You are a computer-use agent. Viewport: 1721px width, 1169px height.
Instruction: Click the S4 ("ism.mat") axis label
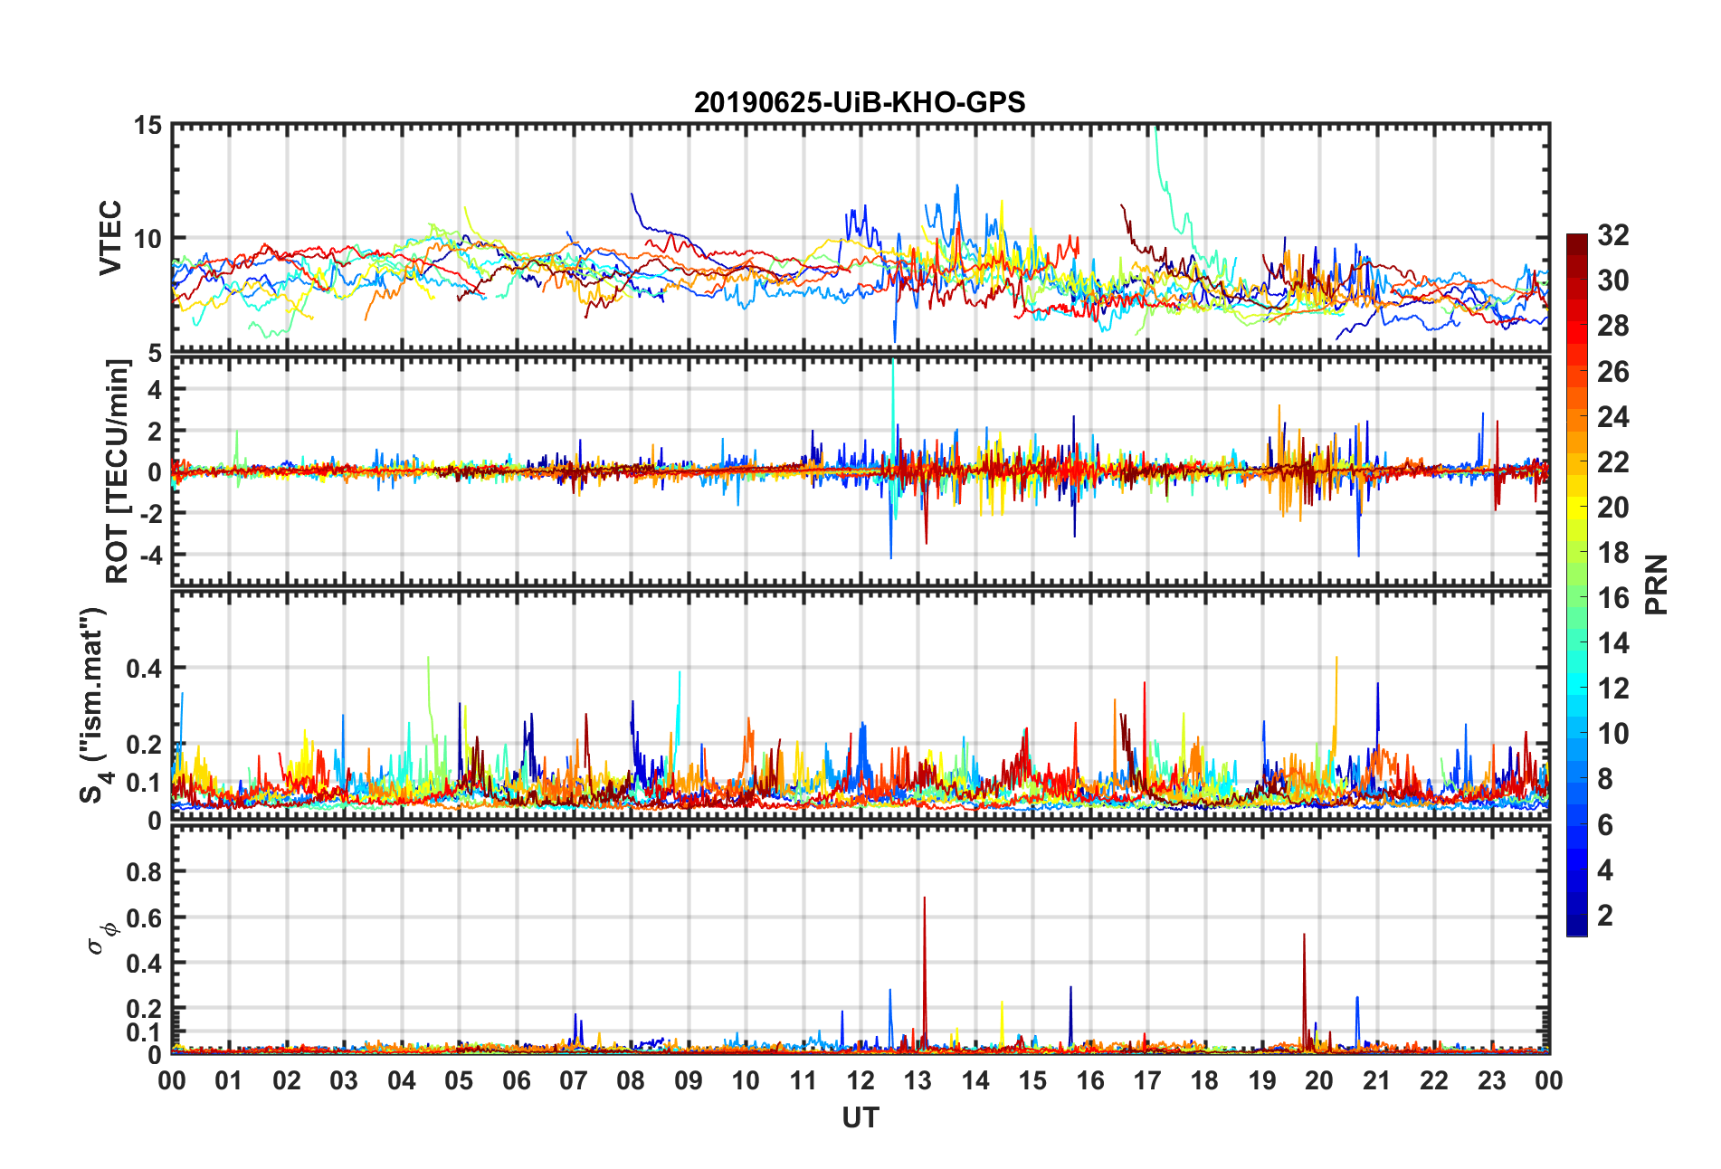click(x=94, y=705)
